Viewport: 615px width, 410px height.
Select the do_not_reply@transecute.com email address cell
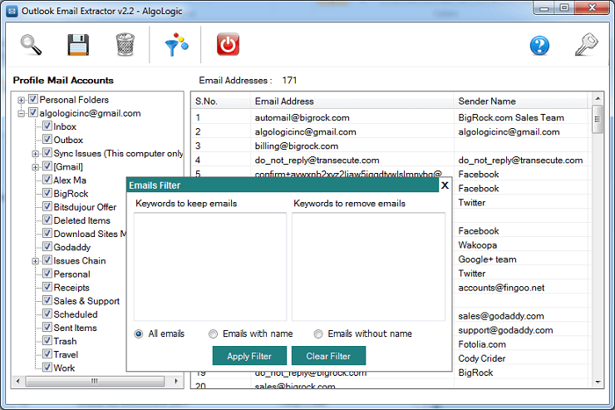[317, 160]
